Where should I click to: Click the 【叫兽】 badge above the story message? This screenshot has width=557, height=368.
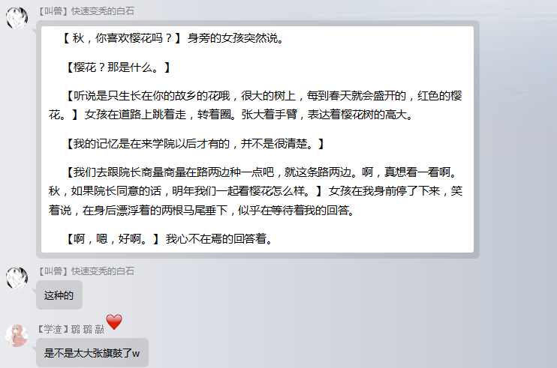pos(53,11)
